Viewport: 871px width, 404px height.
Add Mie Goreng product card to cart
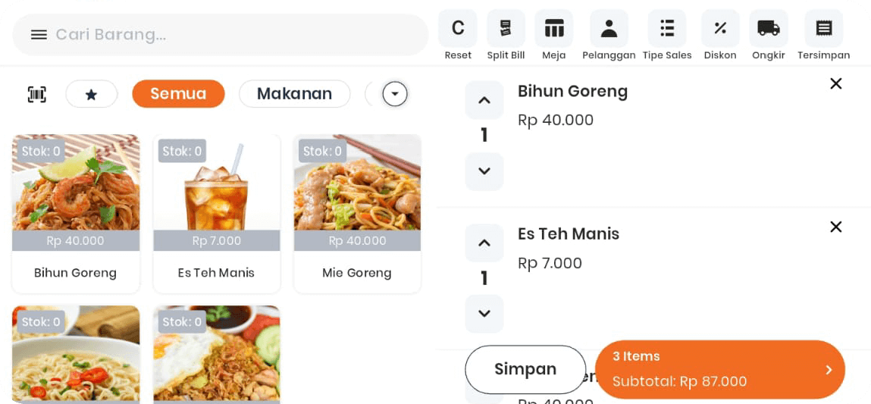[357, 214]
